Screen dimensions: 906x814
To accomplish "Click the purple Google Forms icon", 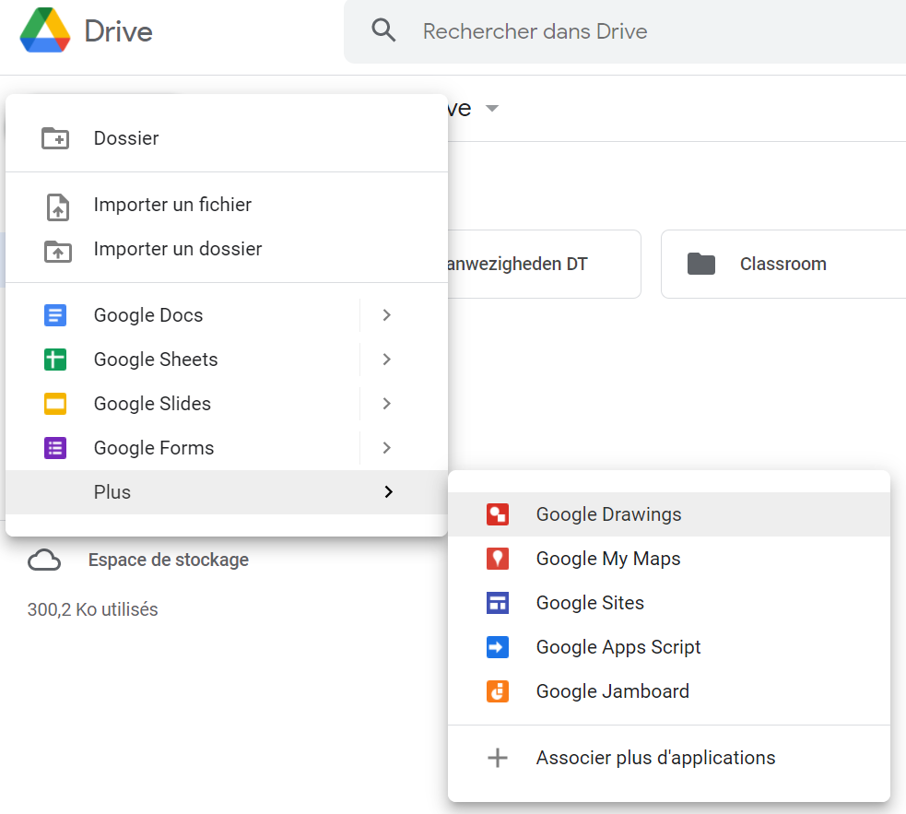I will tap(55, 448).
